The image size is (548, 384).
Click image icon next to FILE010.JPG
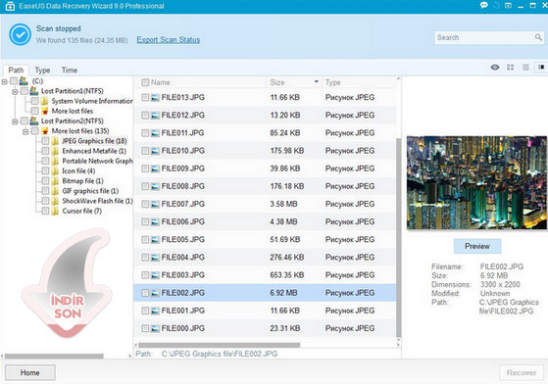click(x=155, y=151)
